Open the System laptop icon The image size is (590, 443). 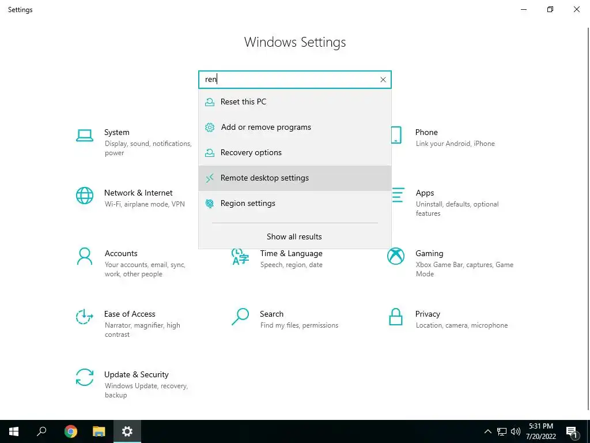[85, 135]
